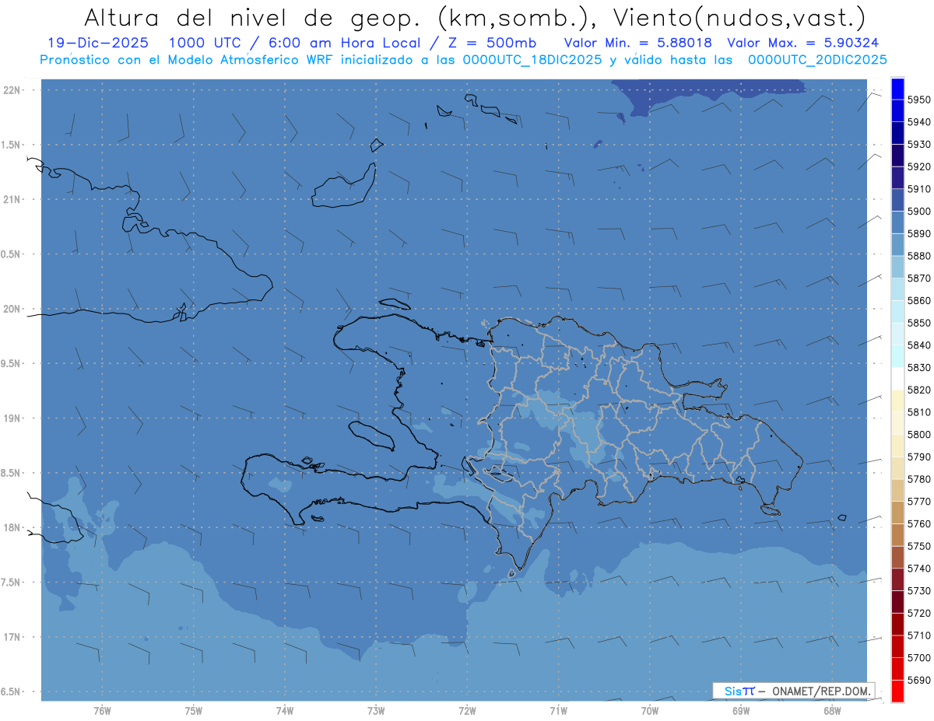This screenshot has height=721, width=934.
Task: Click the '5900' legend value
Action: coord(918,212)
